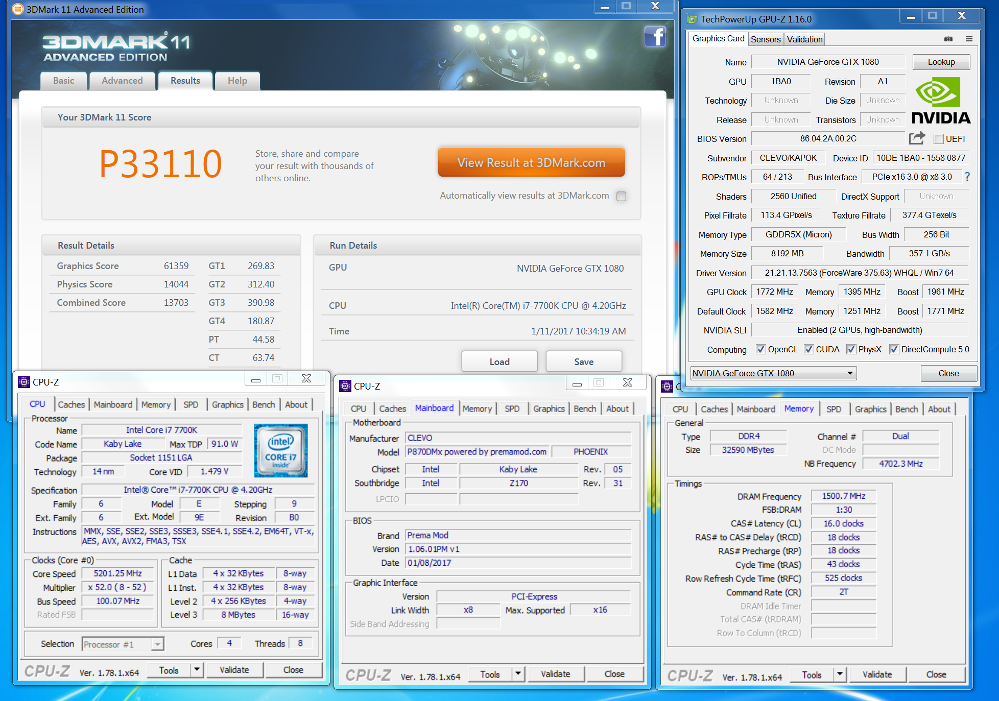
Task: Click Tools button in Memory CPU-Z window
Action: (x=812, y=674)
